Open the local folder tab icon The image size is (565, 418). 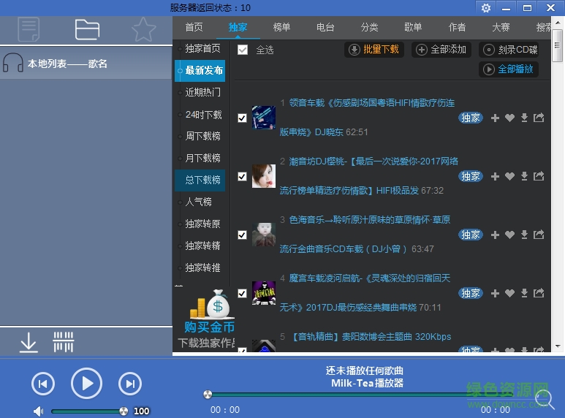pyautogui.click(x=87, y=30)
